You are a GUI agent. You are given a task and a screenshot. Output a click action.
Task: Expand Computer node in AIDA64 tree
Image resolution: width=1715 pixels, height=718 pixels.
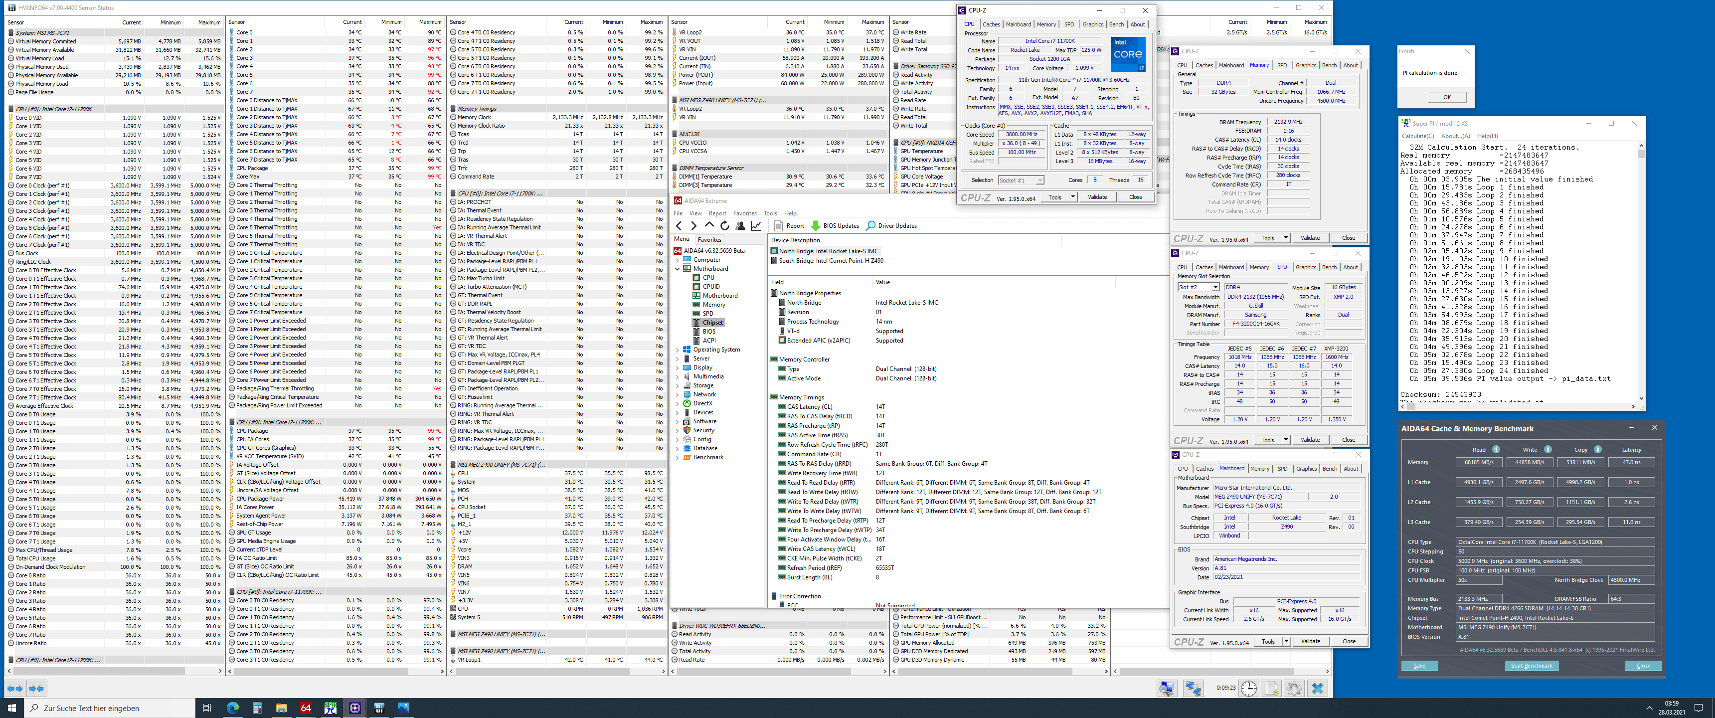tap(678, 260)
